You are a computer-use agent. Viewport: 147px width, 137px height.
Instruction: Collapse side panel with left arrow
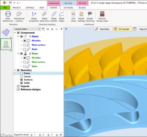(x=66, y=29)
